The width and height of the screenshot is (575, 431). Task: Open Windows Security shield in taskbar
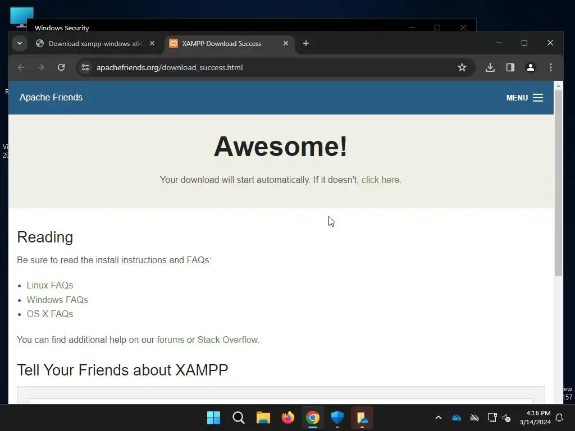click(x=337, y=418)
